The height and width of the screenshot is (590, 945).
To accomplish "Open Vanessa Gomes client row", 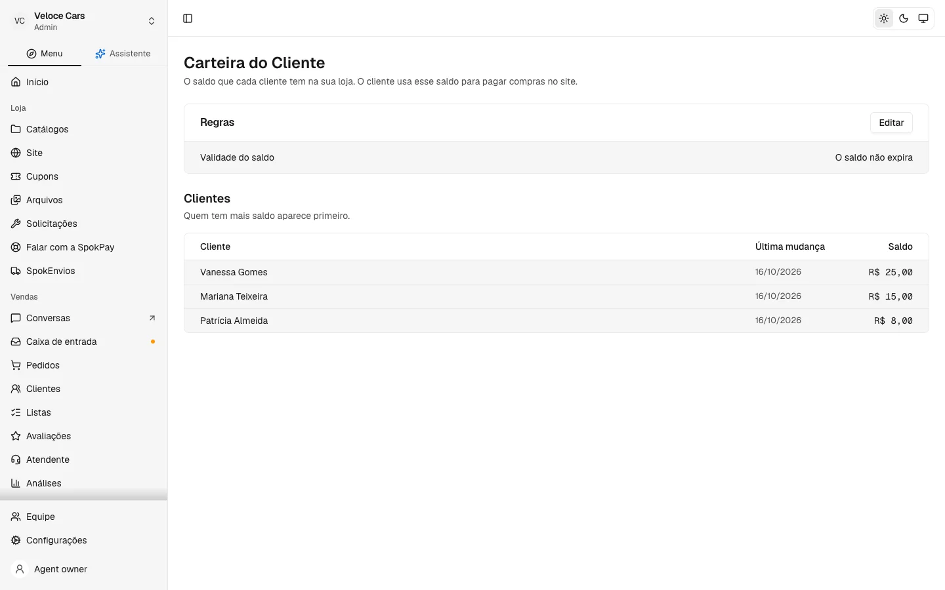I will point(556,272).
